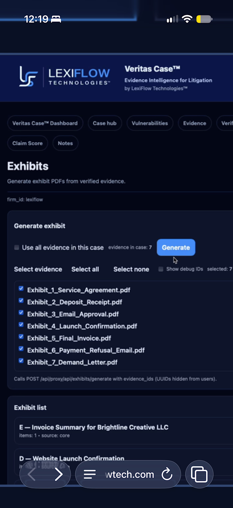Click the 'firm_id: lexiflow' text

click(x=25, y=200)
